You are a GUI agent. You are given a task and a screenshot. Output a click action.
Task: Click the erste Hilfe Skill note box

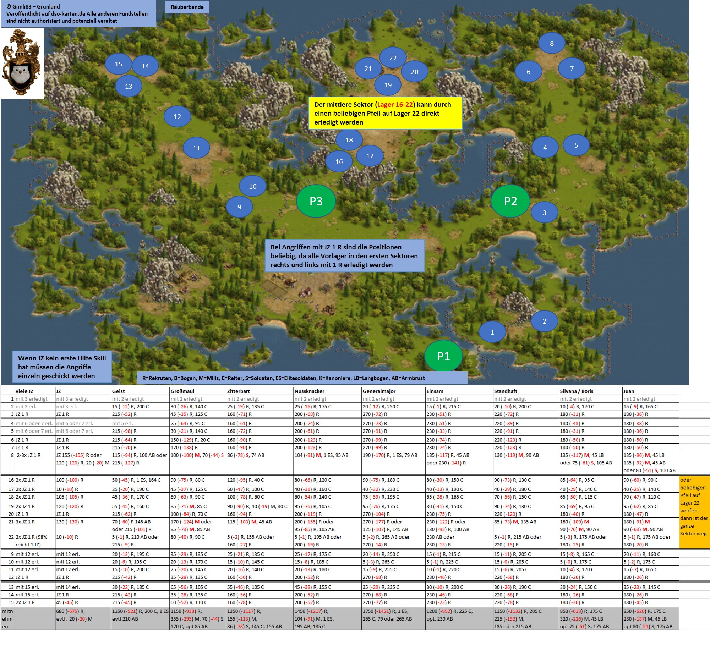(62, 367)
